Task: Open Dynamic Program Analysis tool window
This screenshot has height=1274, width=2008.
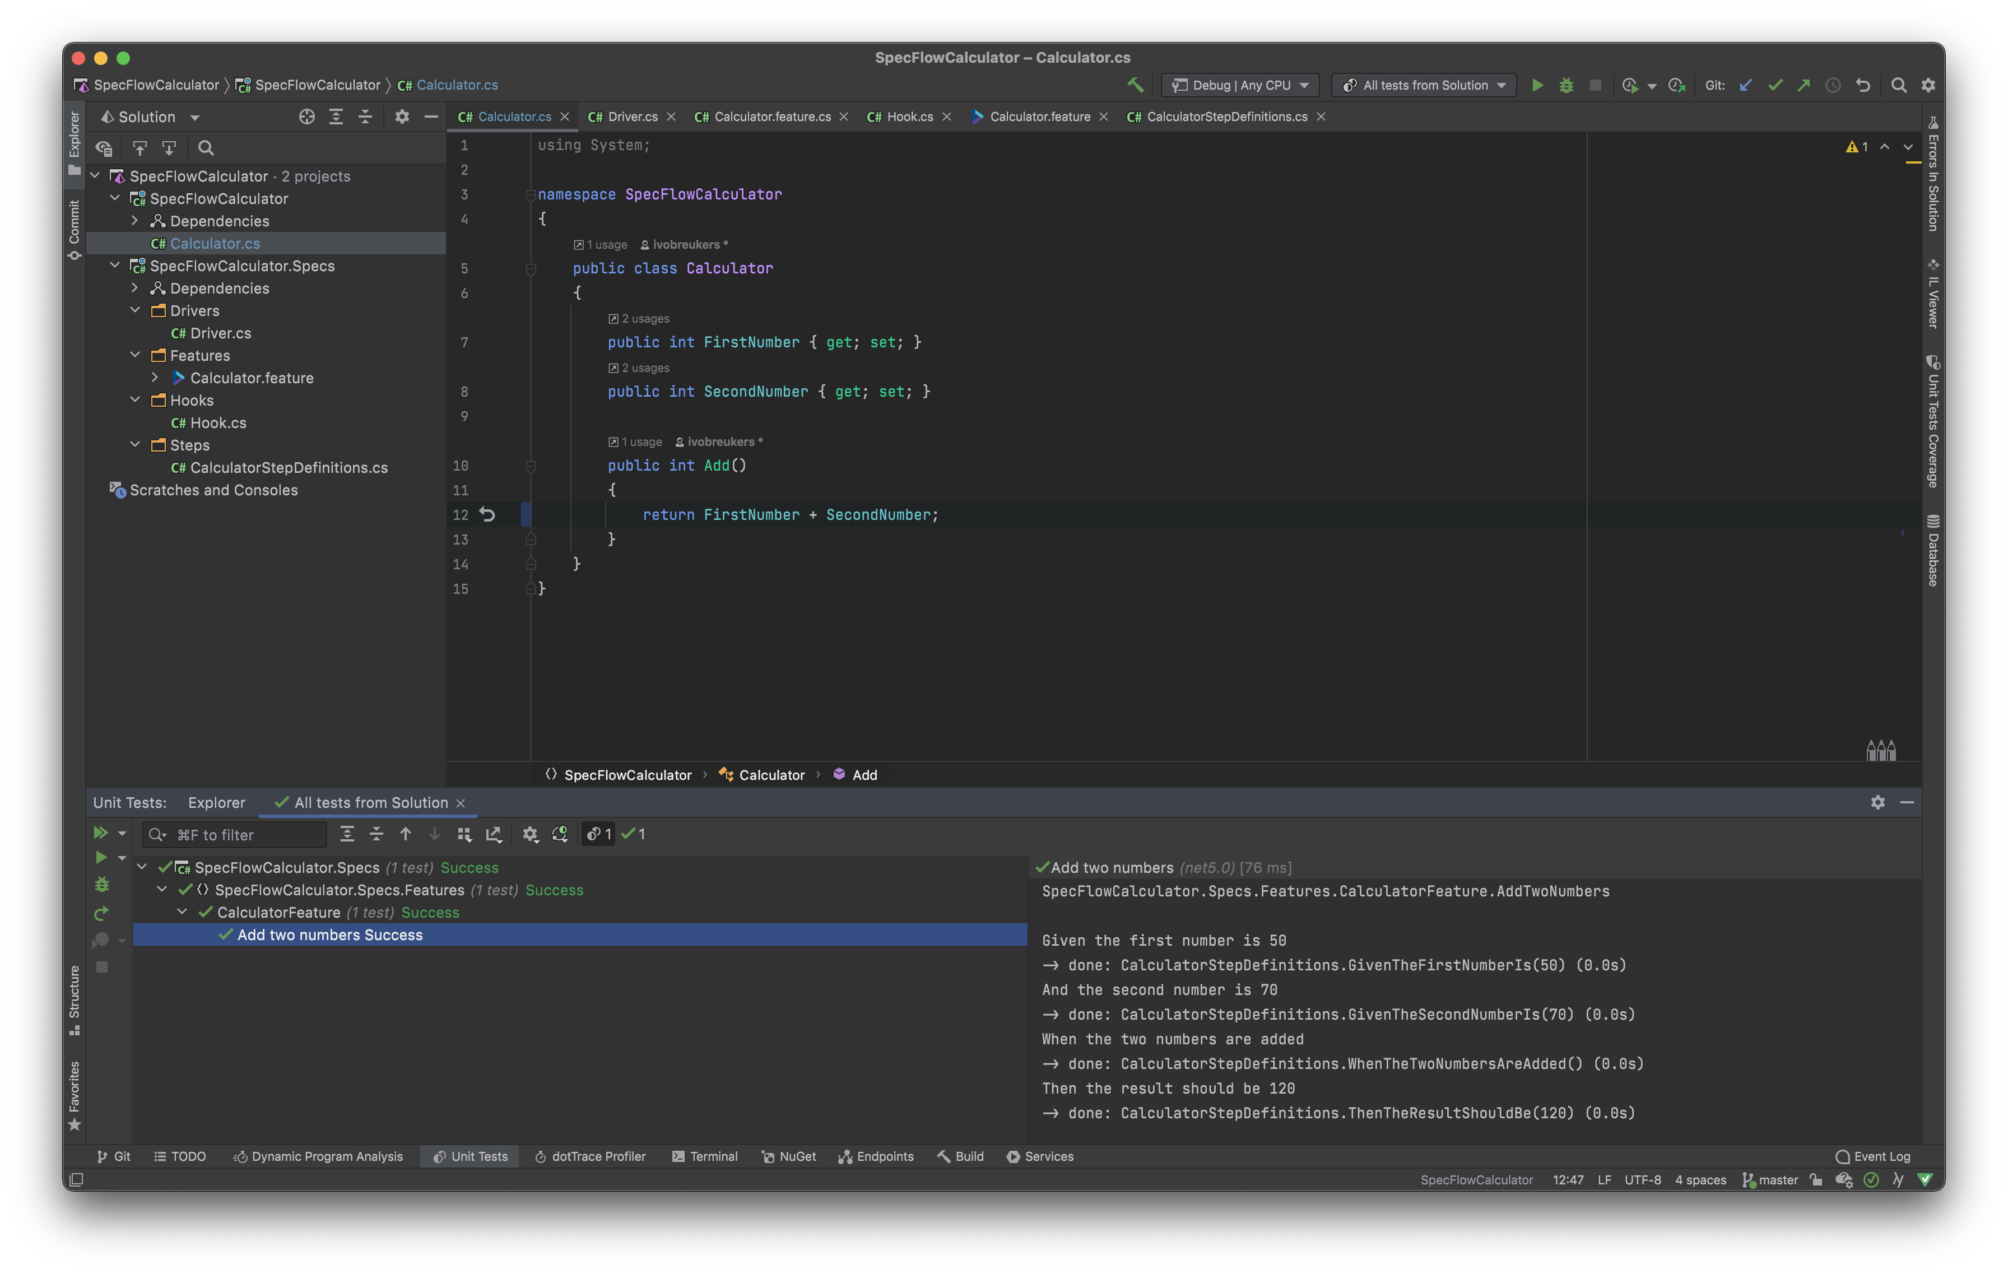Action: pyautogui.click(x=318, y=1156)
